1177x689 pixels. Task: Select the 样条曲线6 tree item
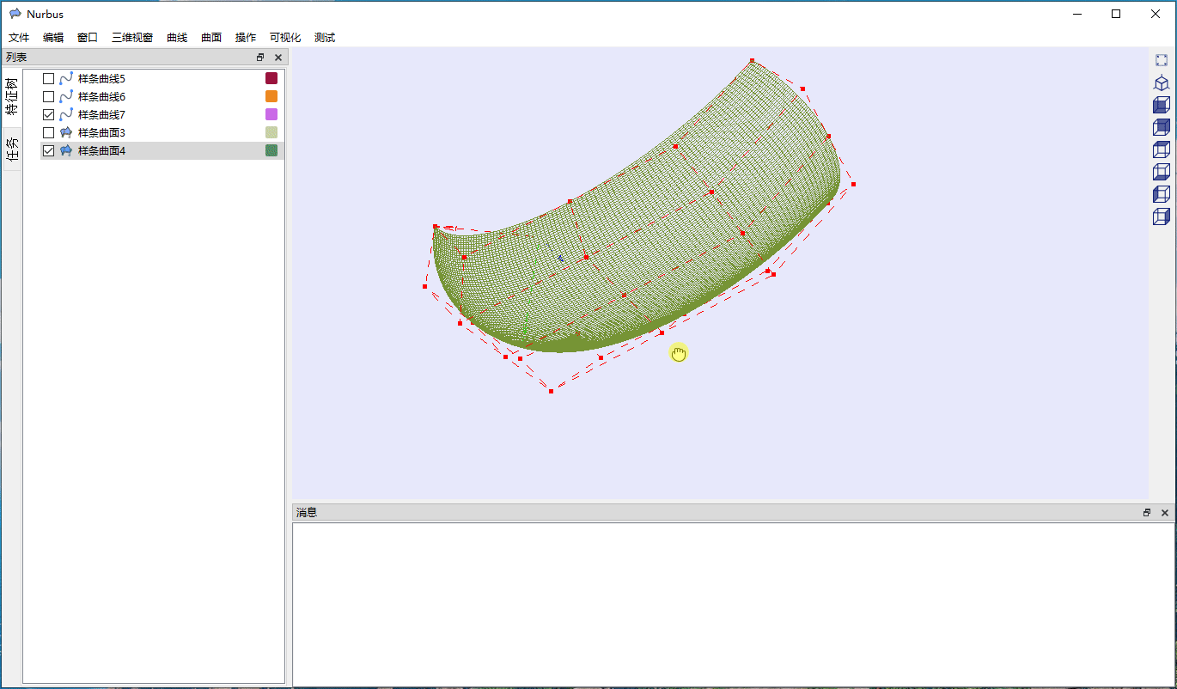point(101,96)
